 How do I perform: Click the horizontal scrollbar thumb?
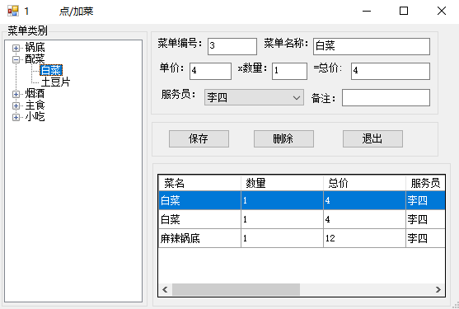click(236, 290)
